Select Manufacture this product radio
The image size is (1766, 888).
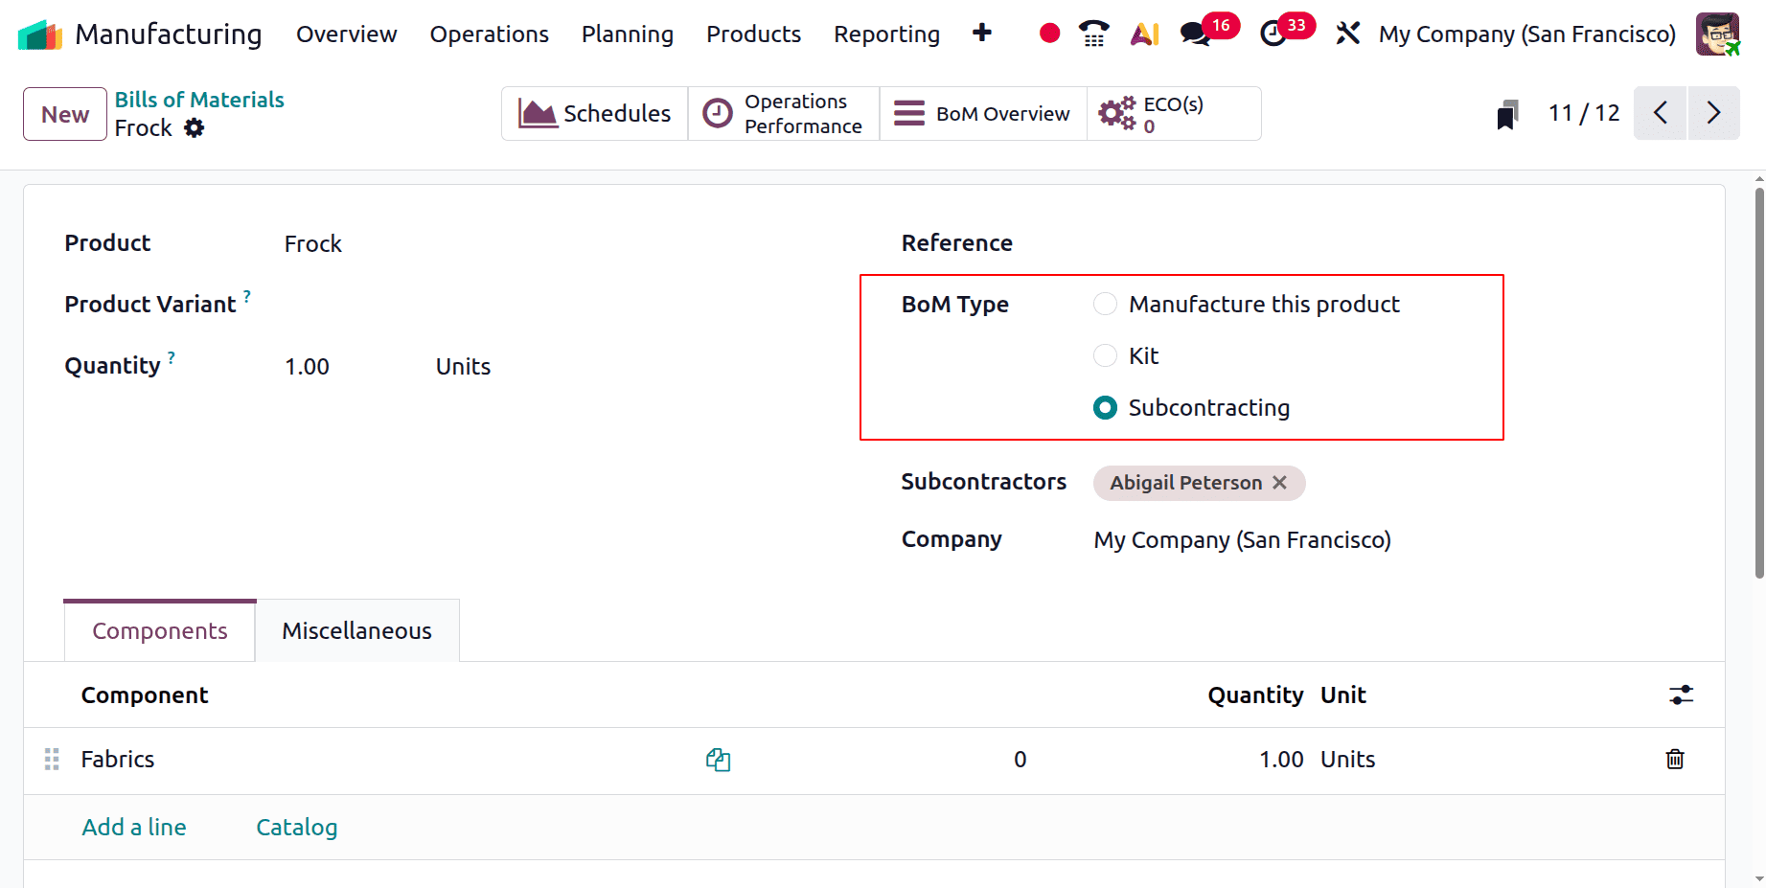[1105, 304]
